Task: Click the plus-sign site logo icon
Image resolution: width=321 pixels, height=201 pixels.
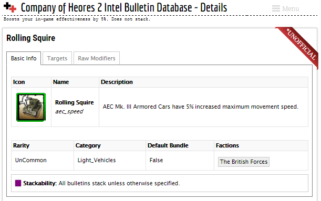Action: click(x=10, y=7)
